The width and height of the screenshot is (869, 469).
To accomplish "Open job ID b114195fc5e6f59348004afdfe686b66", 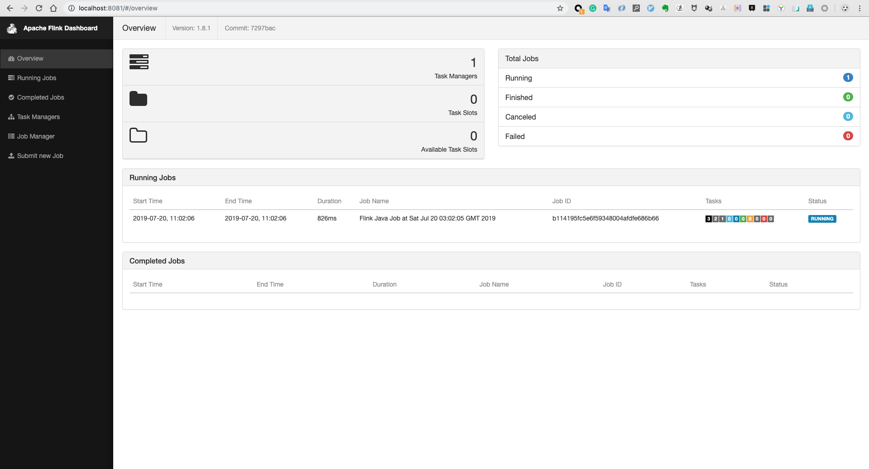I will click(605, 218).
